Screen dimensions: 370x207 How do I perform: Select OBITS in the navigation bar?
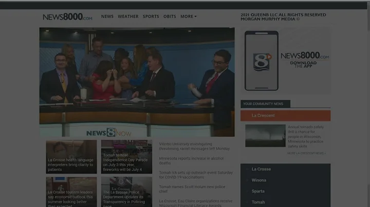pyautogui.click(x=170, y=16)
